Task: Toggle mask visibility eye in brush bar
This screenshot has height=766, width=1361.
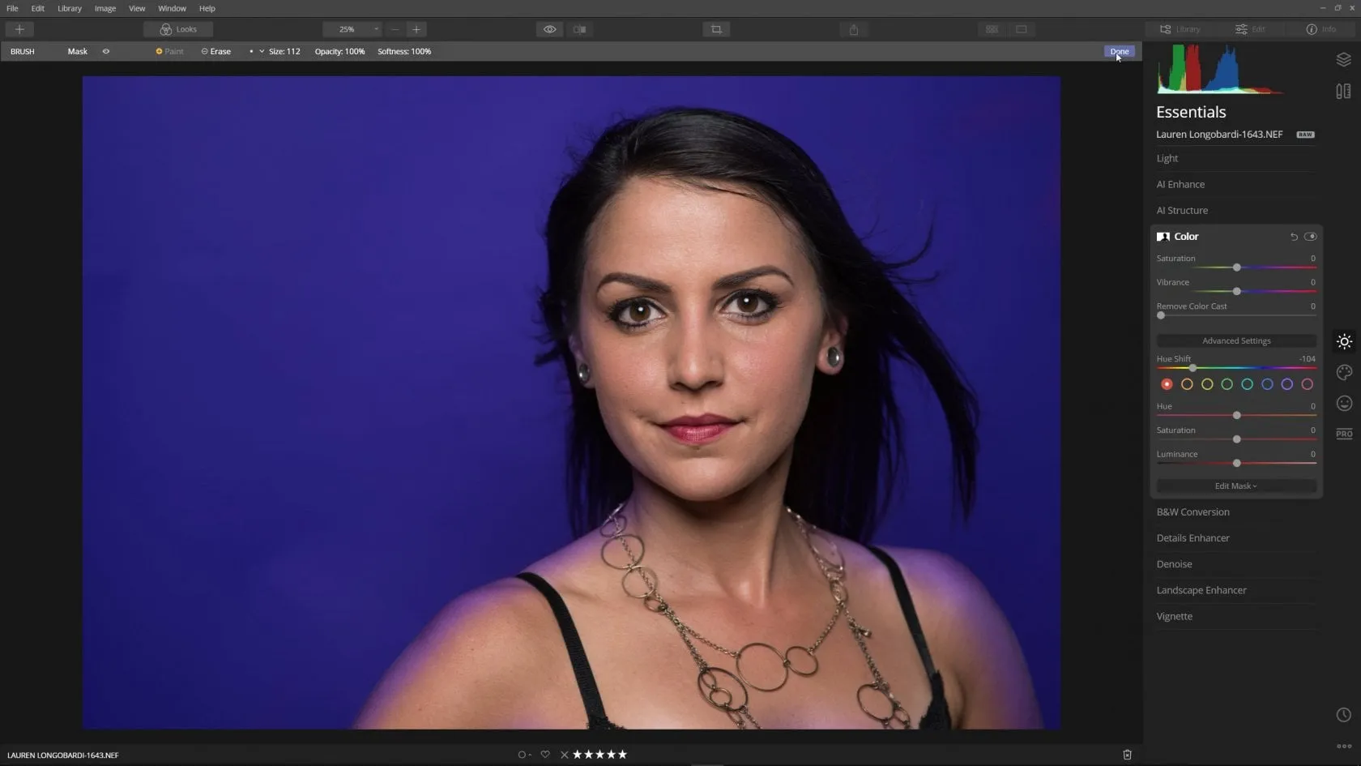Action: pos(106,51)
